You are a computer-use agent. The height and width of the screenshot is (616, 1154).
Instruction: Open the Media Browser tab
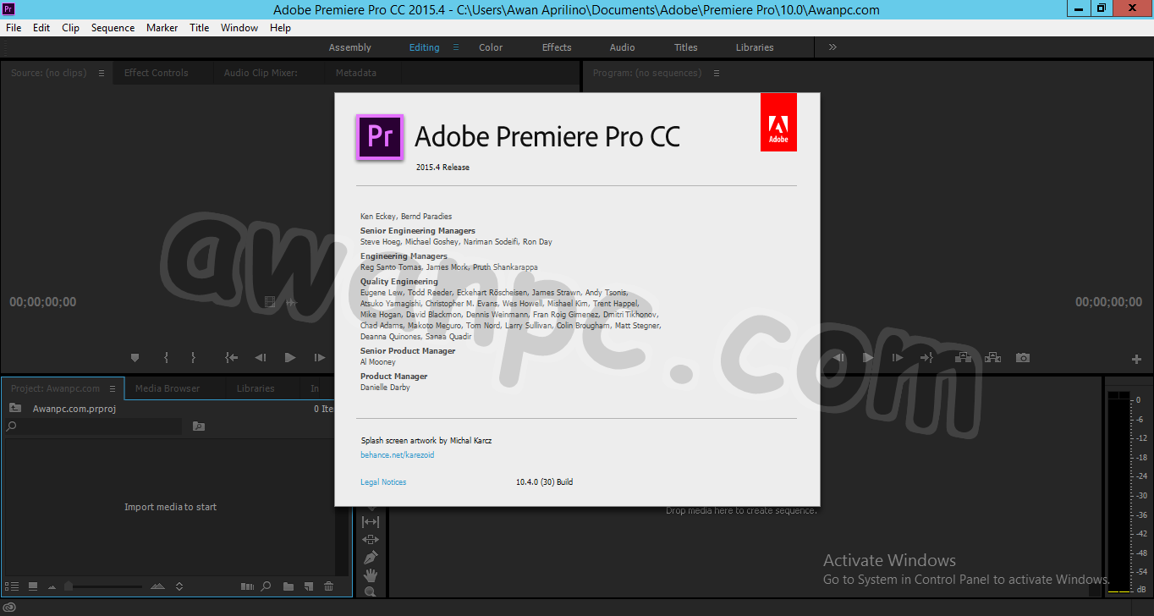[168, 388]
